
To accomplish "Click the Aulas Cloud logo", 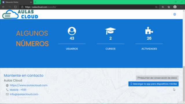I will [x=20, y=14].
